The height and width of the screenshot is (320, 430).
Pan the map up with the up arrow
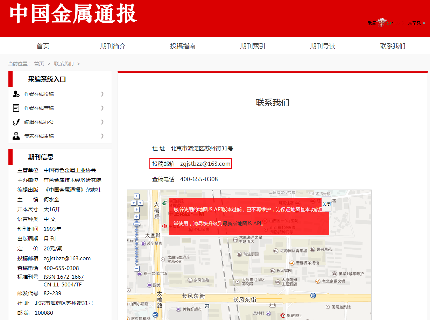137,196
